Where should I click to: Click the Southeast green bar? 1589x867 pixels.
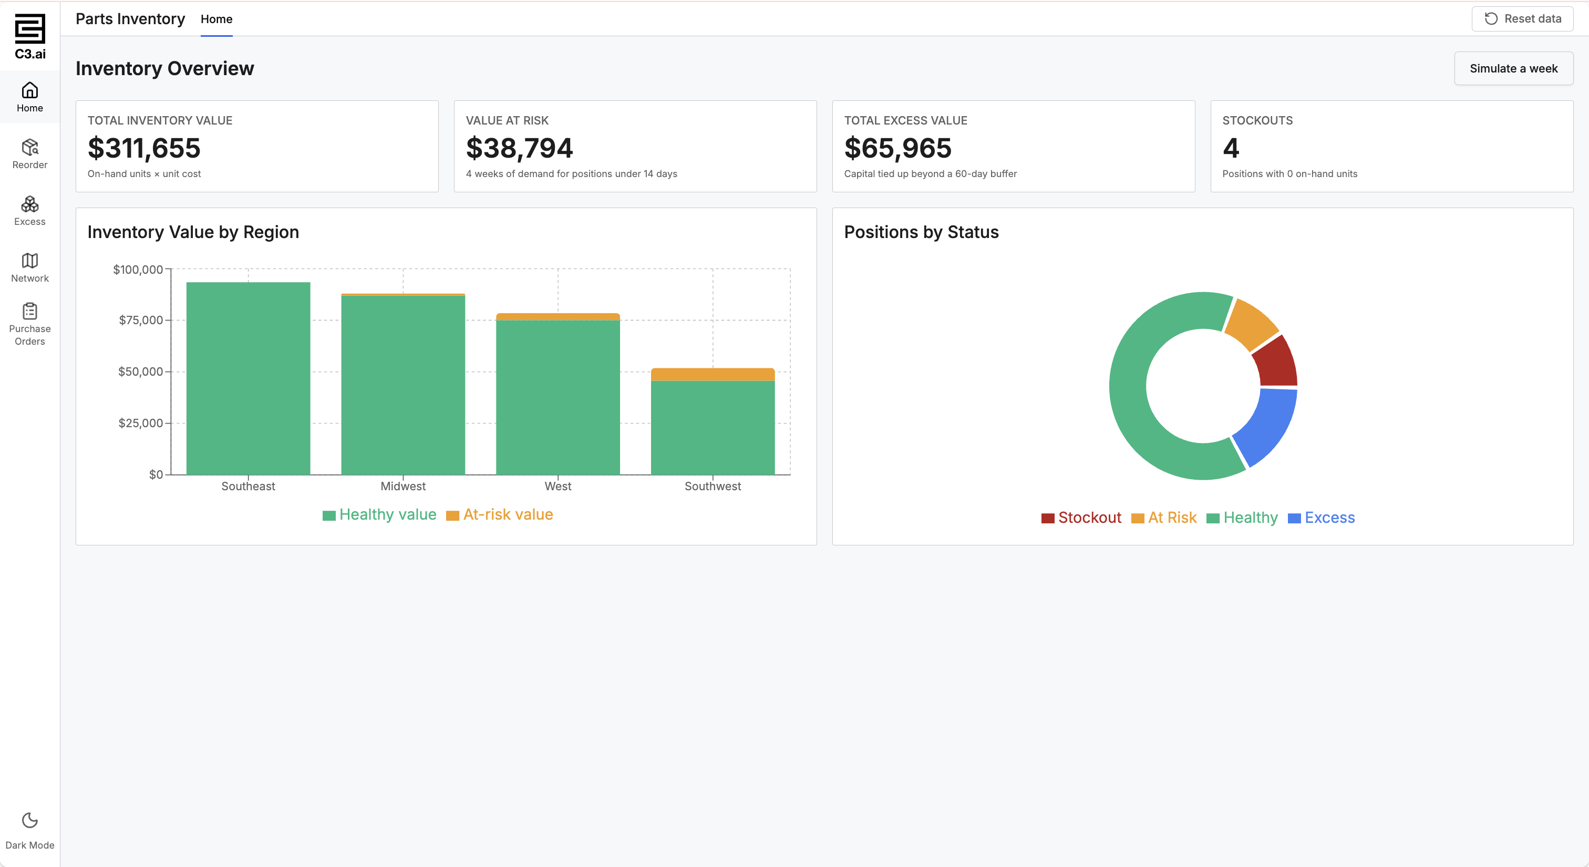(x=248, y=379)
